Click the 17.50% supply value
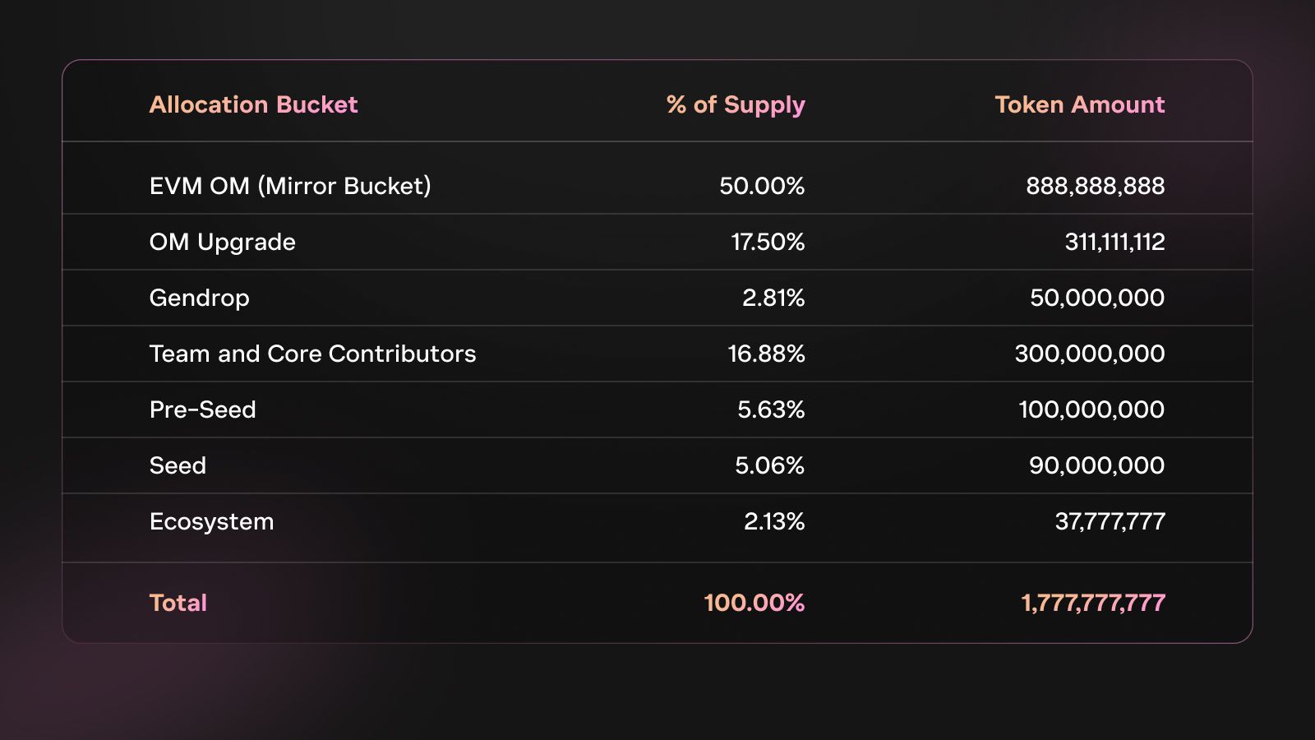The width and height of the screenshot is (1315, 740). 768,242
